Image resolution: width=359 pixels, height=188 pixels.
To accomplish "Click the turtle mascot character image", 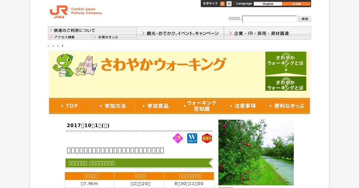I will pyautogui.click(x=63, y=65).
